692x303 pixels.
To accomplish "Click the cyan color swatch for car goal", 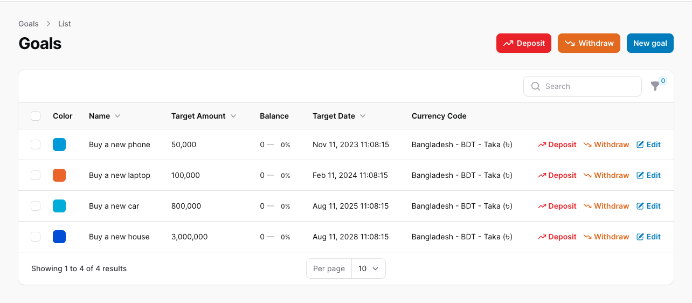I will (x=59, y=206).
